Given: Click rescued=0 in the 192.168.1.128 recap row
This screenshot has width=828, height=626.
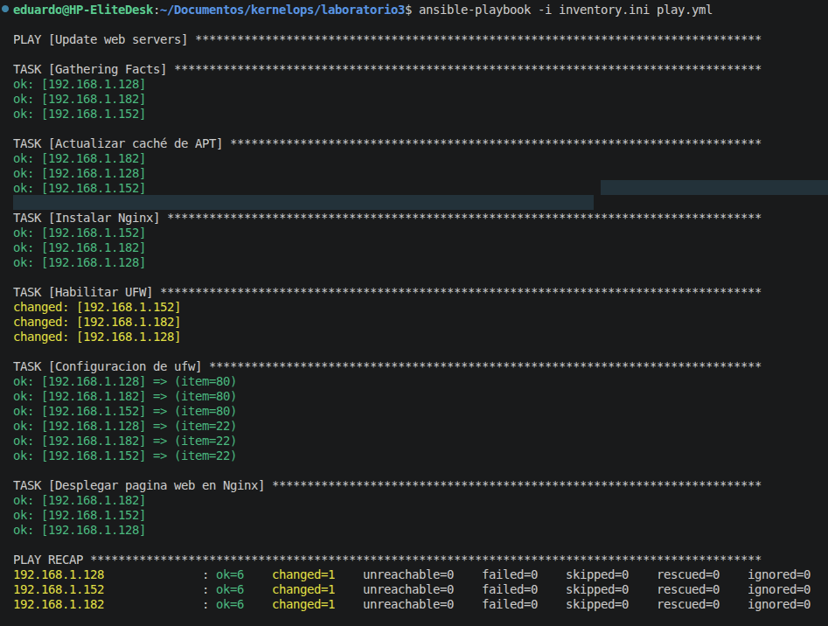Looking at the screenshot, I should pyautogui.click(x=689, y=574).
